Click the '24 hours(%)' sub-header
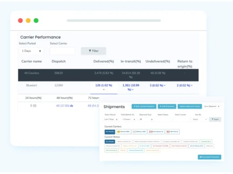This screenshot has height=174, width=233. tap(33, 98)
